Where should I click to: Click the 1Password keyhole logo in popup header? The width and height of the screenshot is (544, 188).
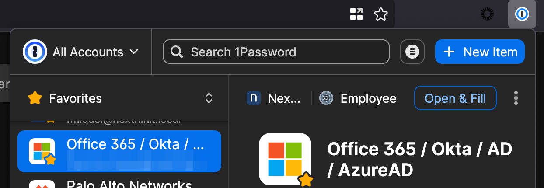tap(35, 52)
